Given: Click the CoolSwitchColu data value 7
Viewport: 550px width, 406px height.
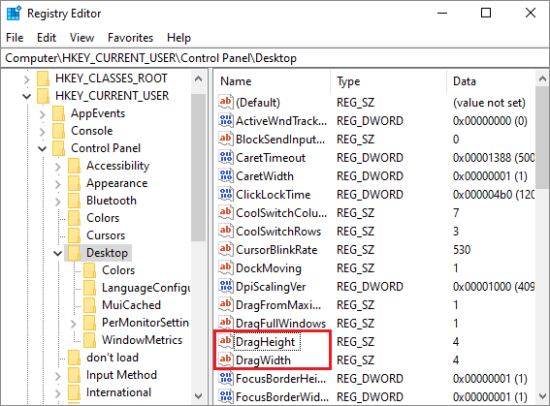Looking at the screenshot, I should tap(456, 213).
